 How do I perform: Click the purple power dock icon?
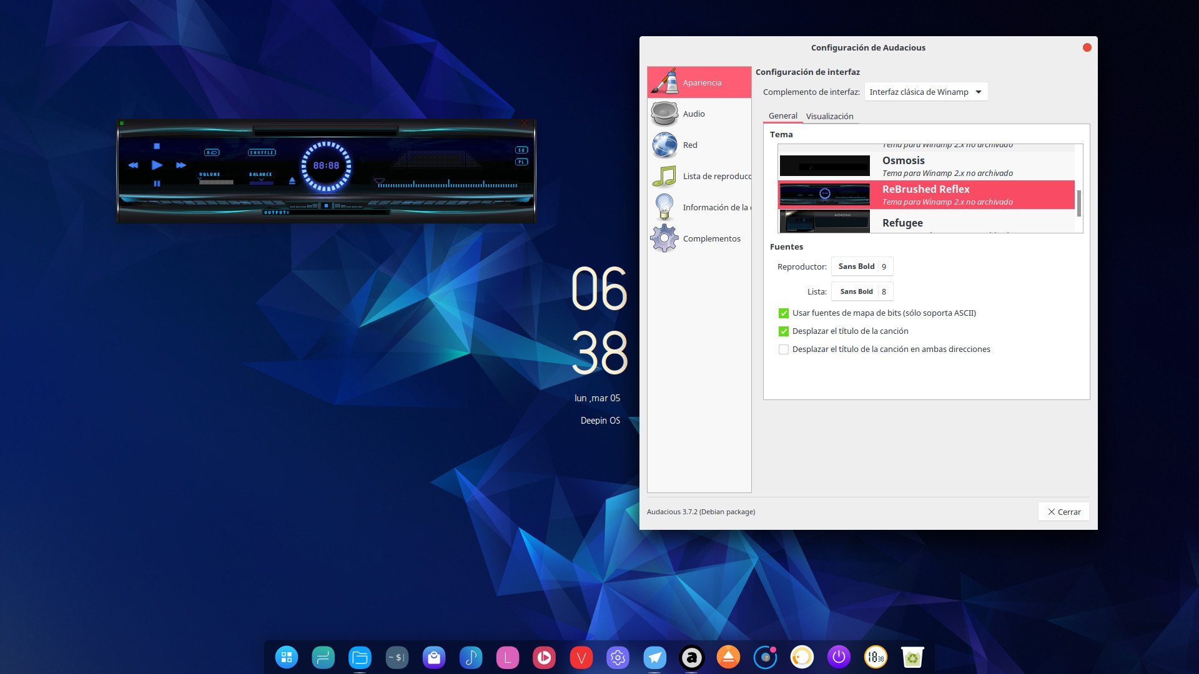pyautogui.click(x=839, y=657)
